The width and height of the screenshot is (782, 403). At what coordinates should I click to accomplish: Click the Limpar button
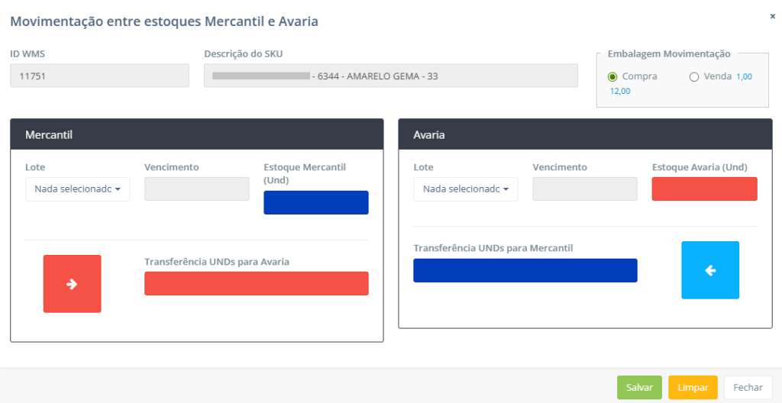pyautogui.click(x=693, y=388)
